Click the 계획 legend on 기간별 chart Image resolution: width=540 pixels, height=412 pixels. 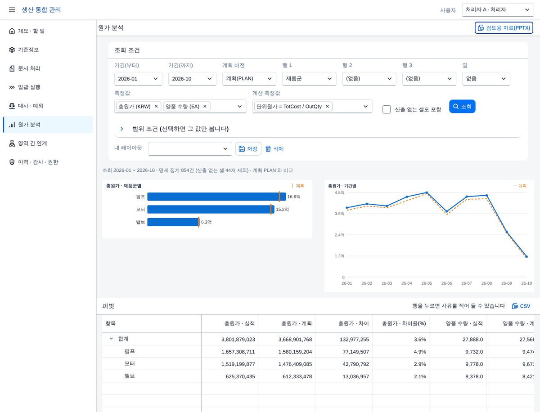click(520, 186)
